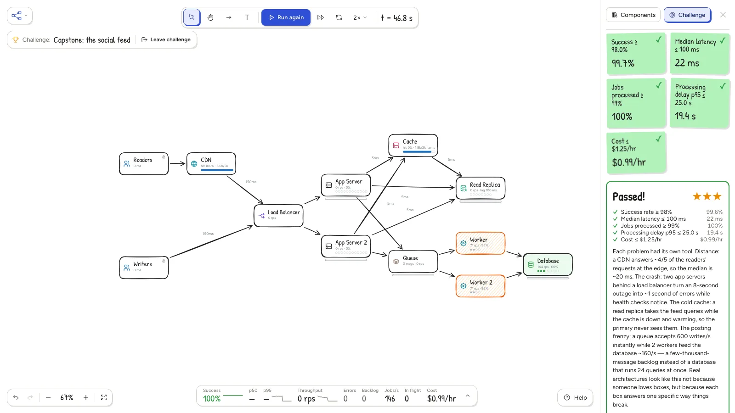
Task: Open Help
Action: pyautogui.click(x=575, y=397)
